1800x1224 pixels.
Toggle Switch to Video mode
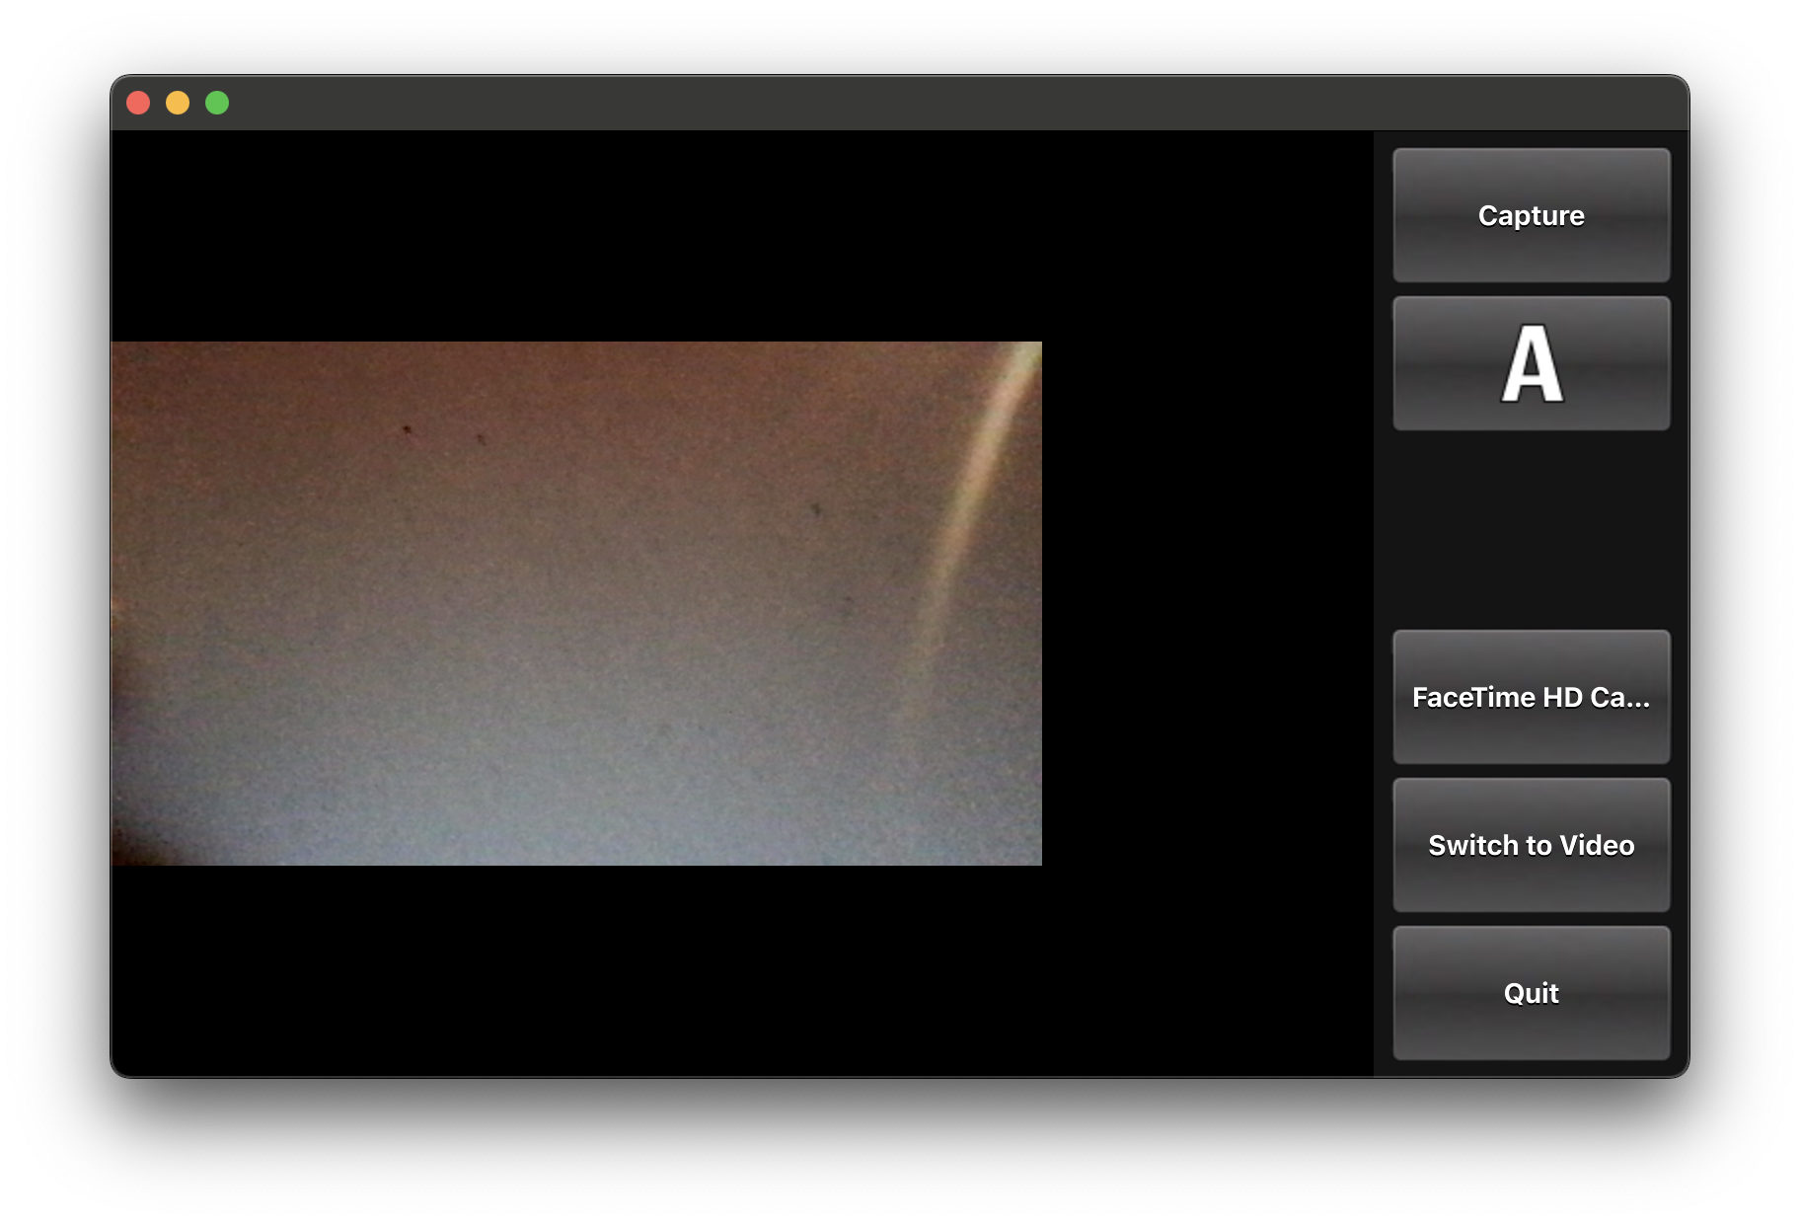(1531, 845)
